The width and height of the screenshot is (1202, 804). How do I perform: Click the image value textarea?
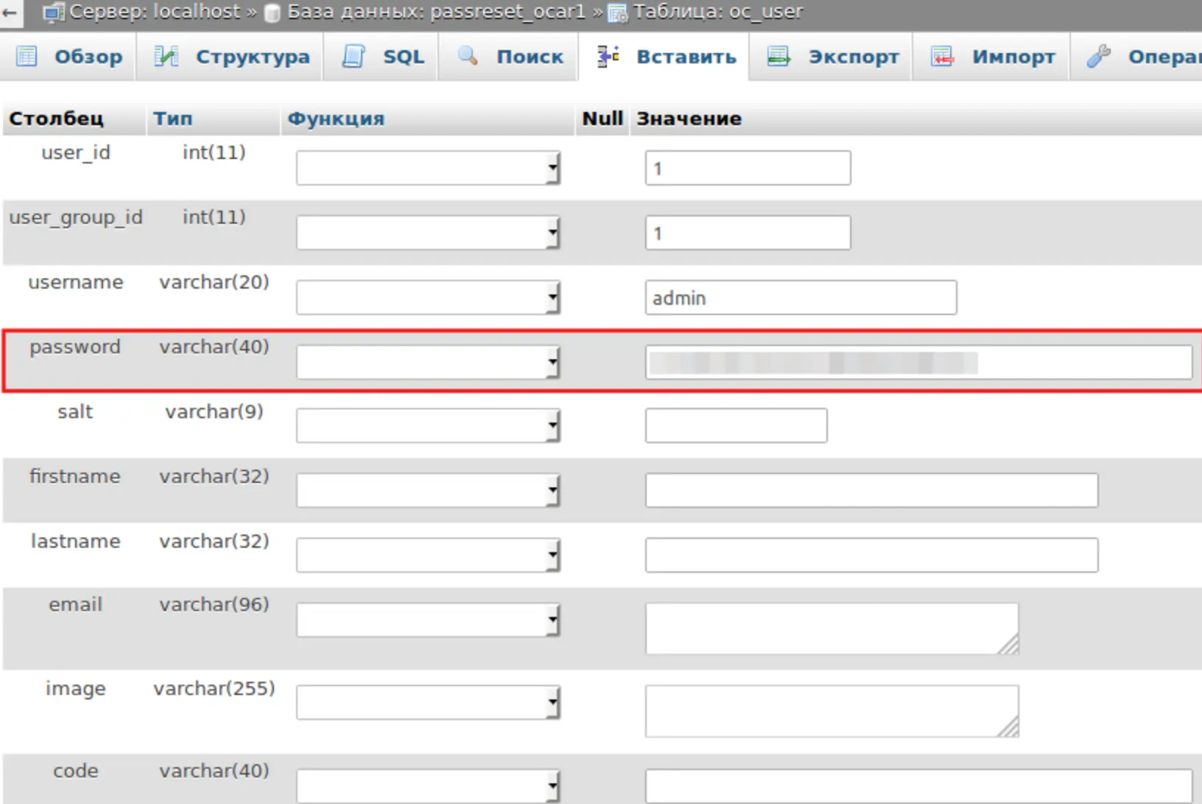[x=832, y=711]
